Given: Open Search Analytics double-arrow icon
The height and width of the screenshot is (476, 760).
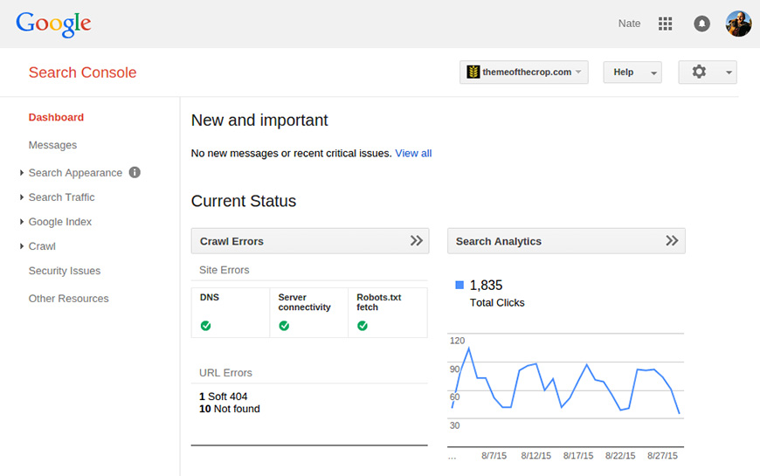Looking at the screenshot, I should click(672, 241).
